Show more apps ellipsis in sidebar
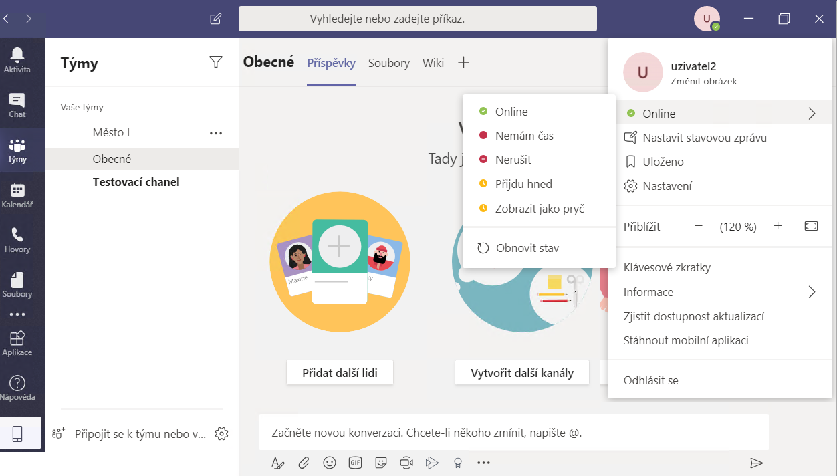 point(17,314)
